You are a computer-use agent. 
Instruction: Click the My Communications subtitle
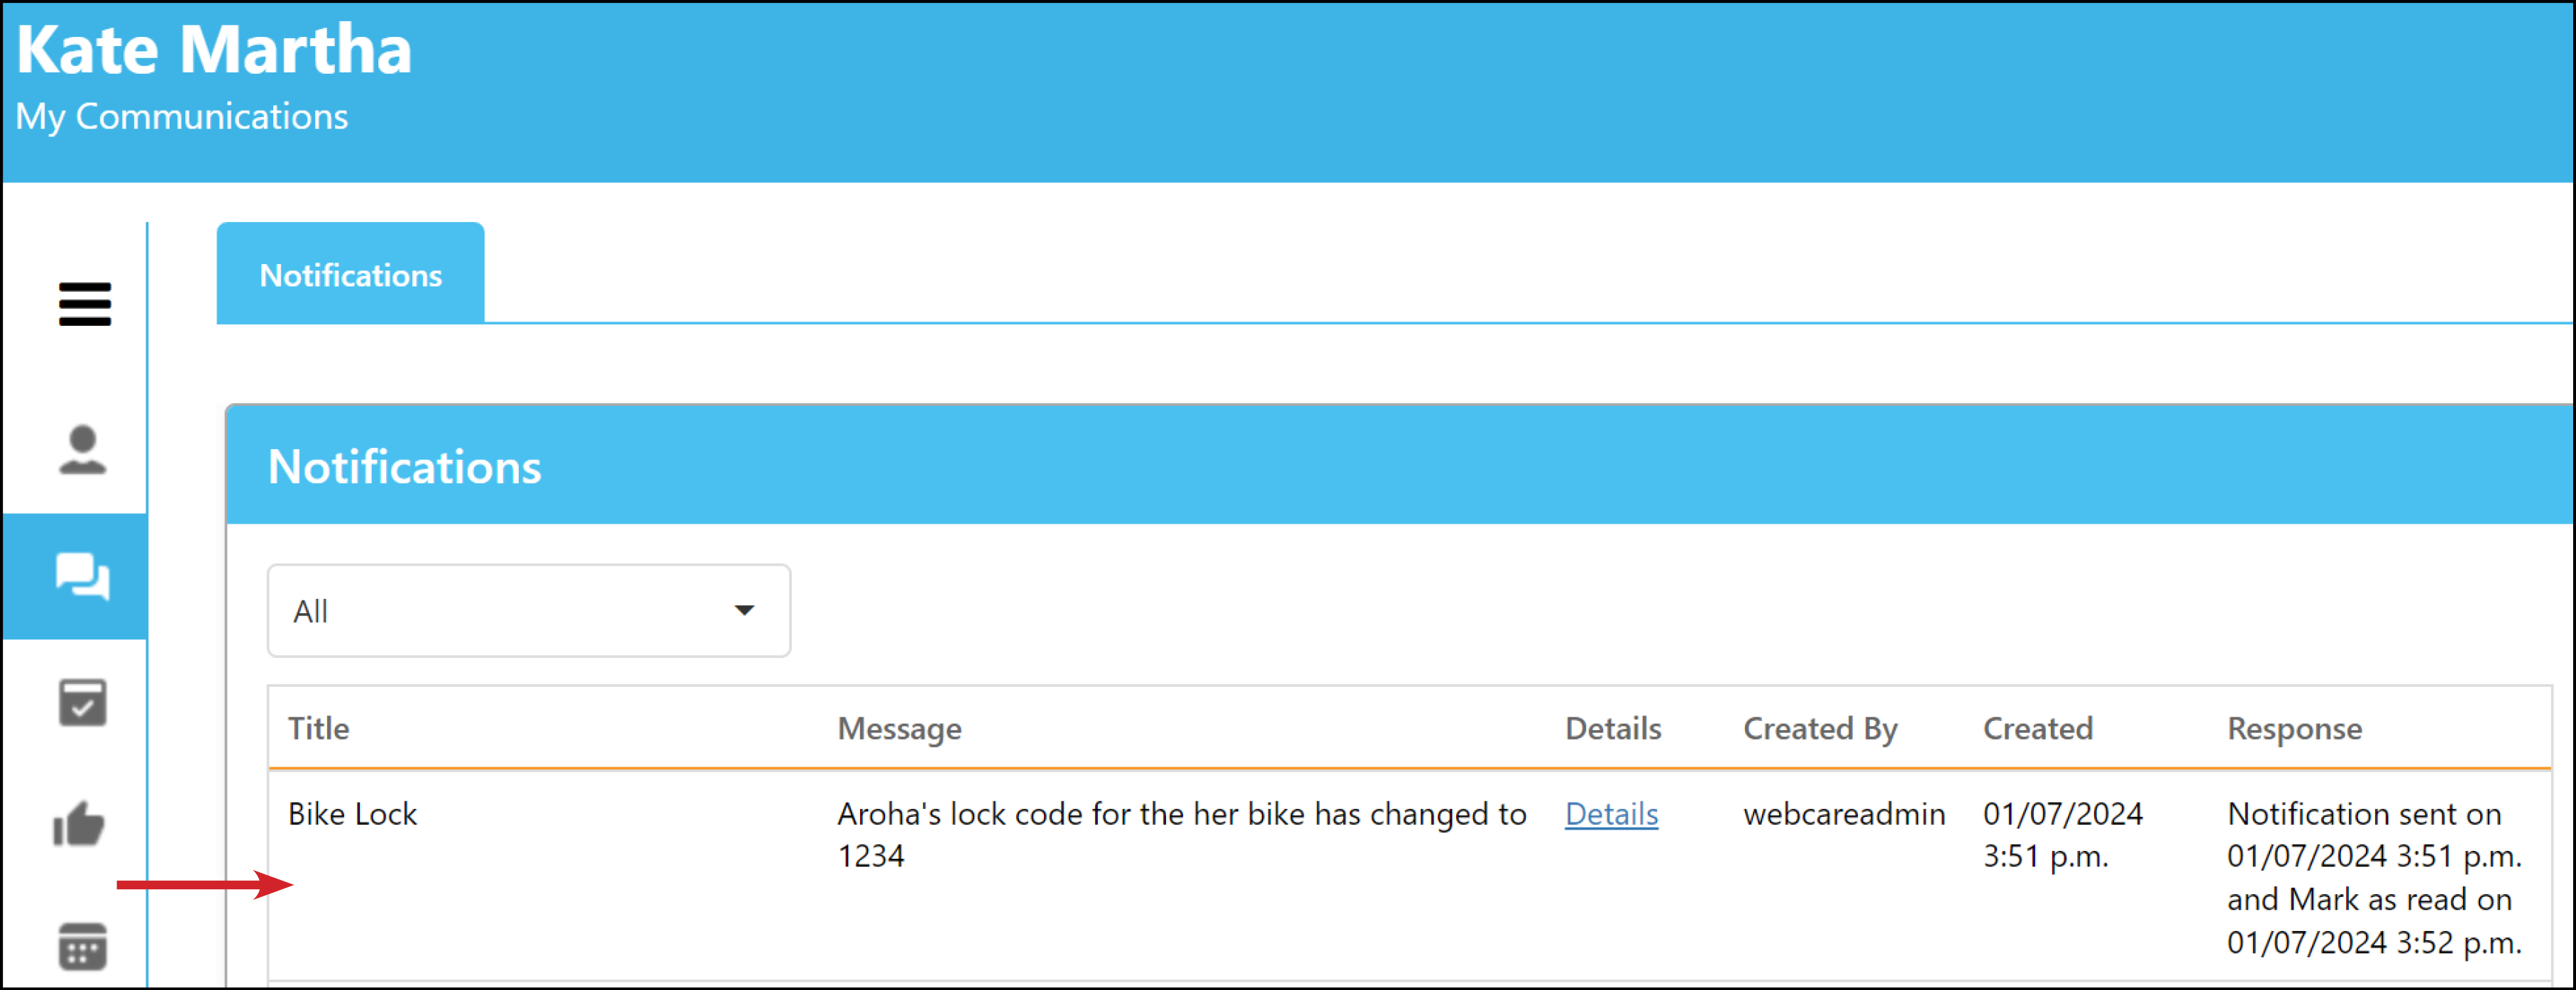(181, 117)
